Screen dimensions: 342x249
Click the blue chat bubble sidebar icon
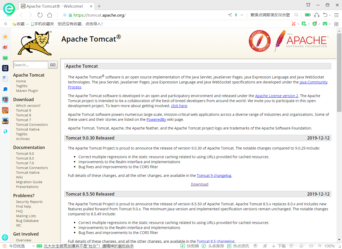click(x=5, y=89)
